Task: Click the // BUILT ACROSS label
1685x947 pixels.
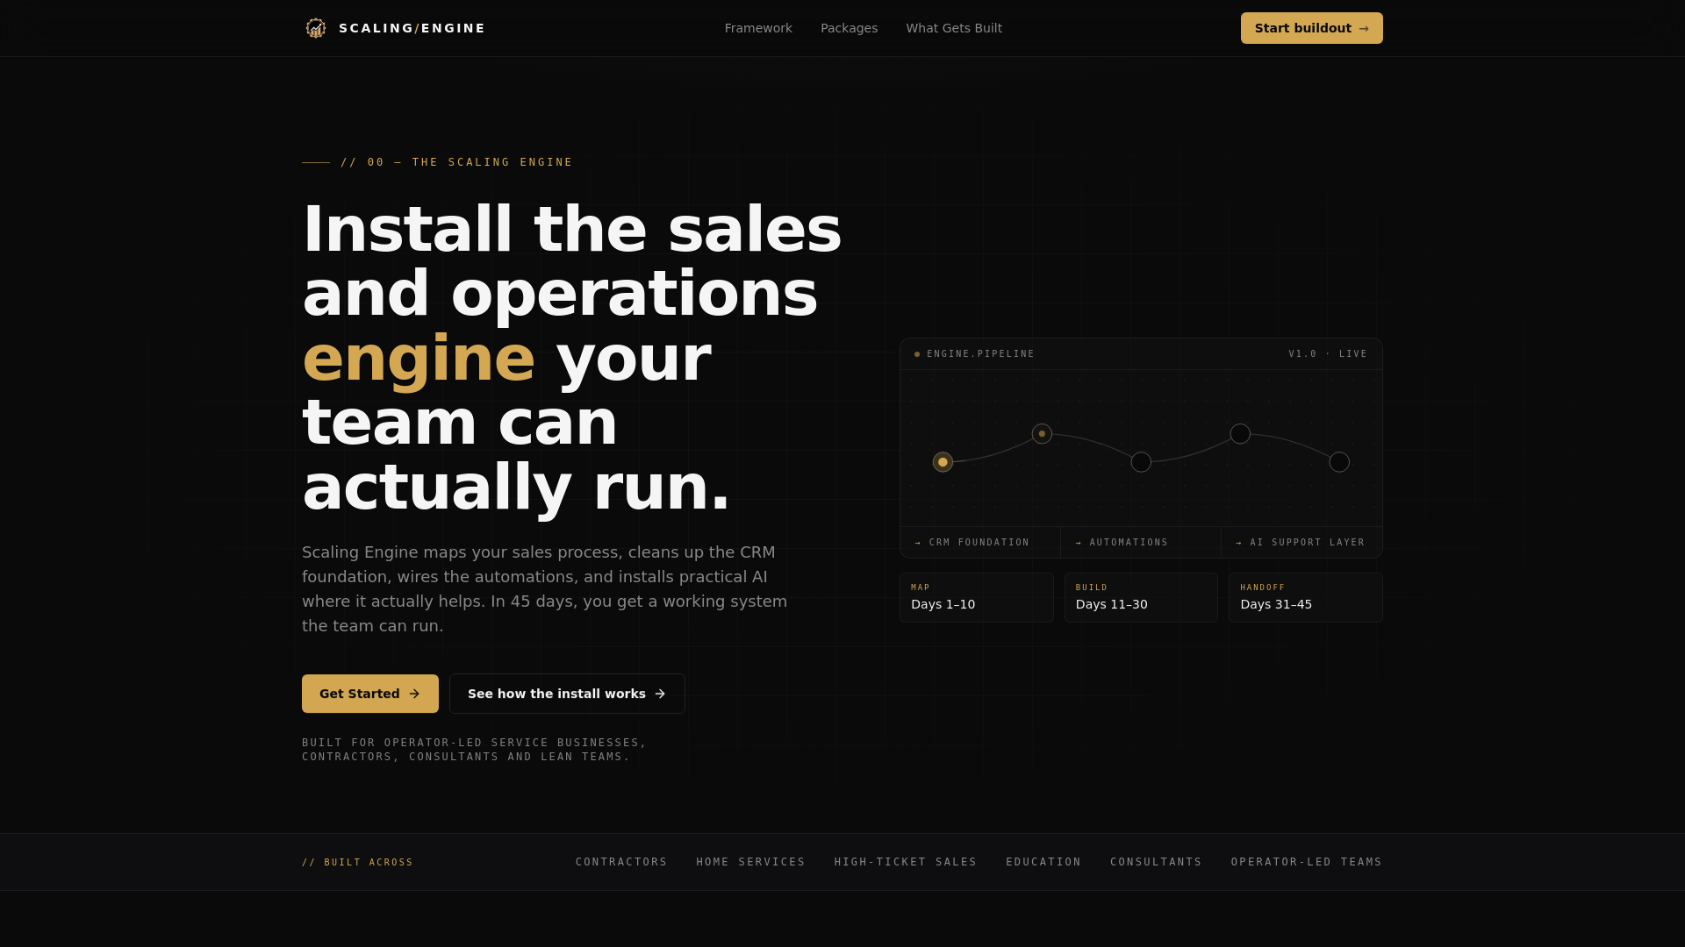Action: click(x=357, y=863)
